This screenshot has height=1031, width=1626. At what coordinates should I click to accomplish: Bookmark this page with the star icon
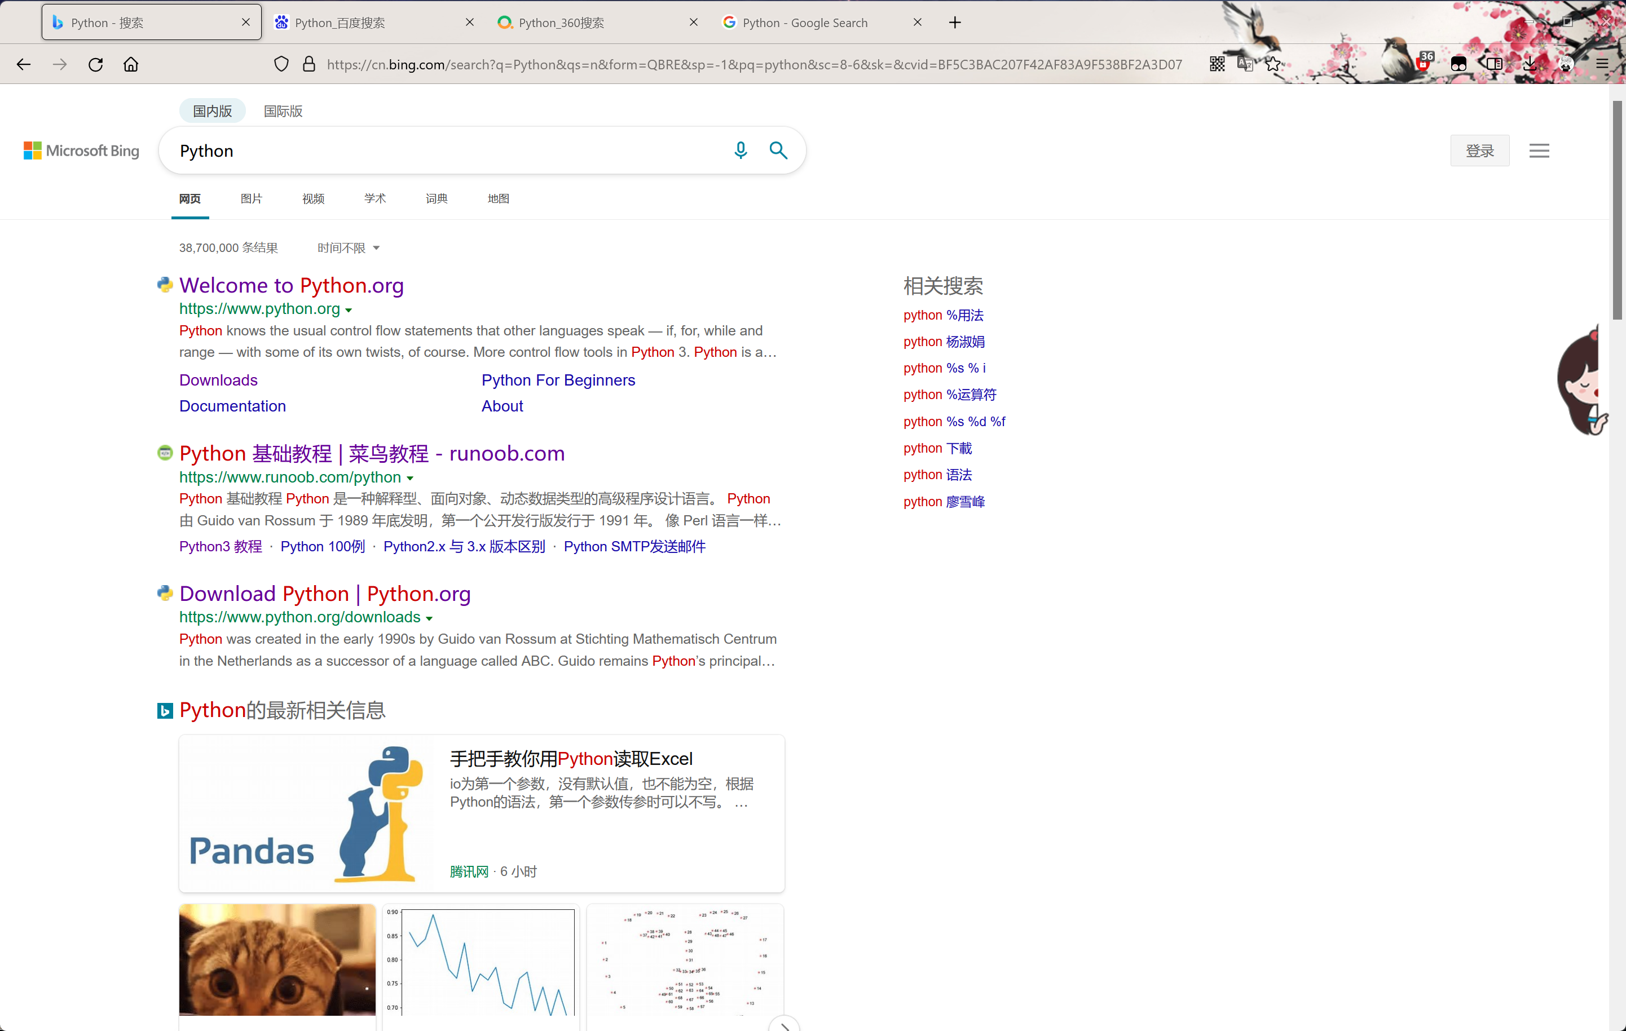pyautogui.click(x=1273, y=64)
